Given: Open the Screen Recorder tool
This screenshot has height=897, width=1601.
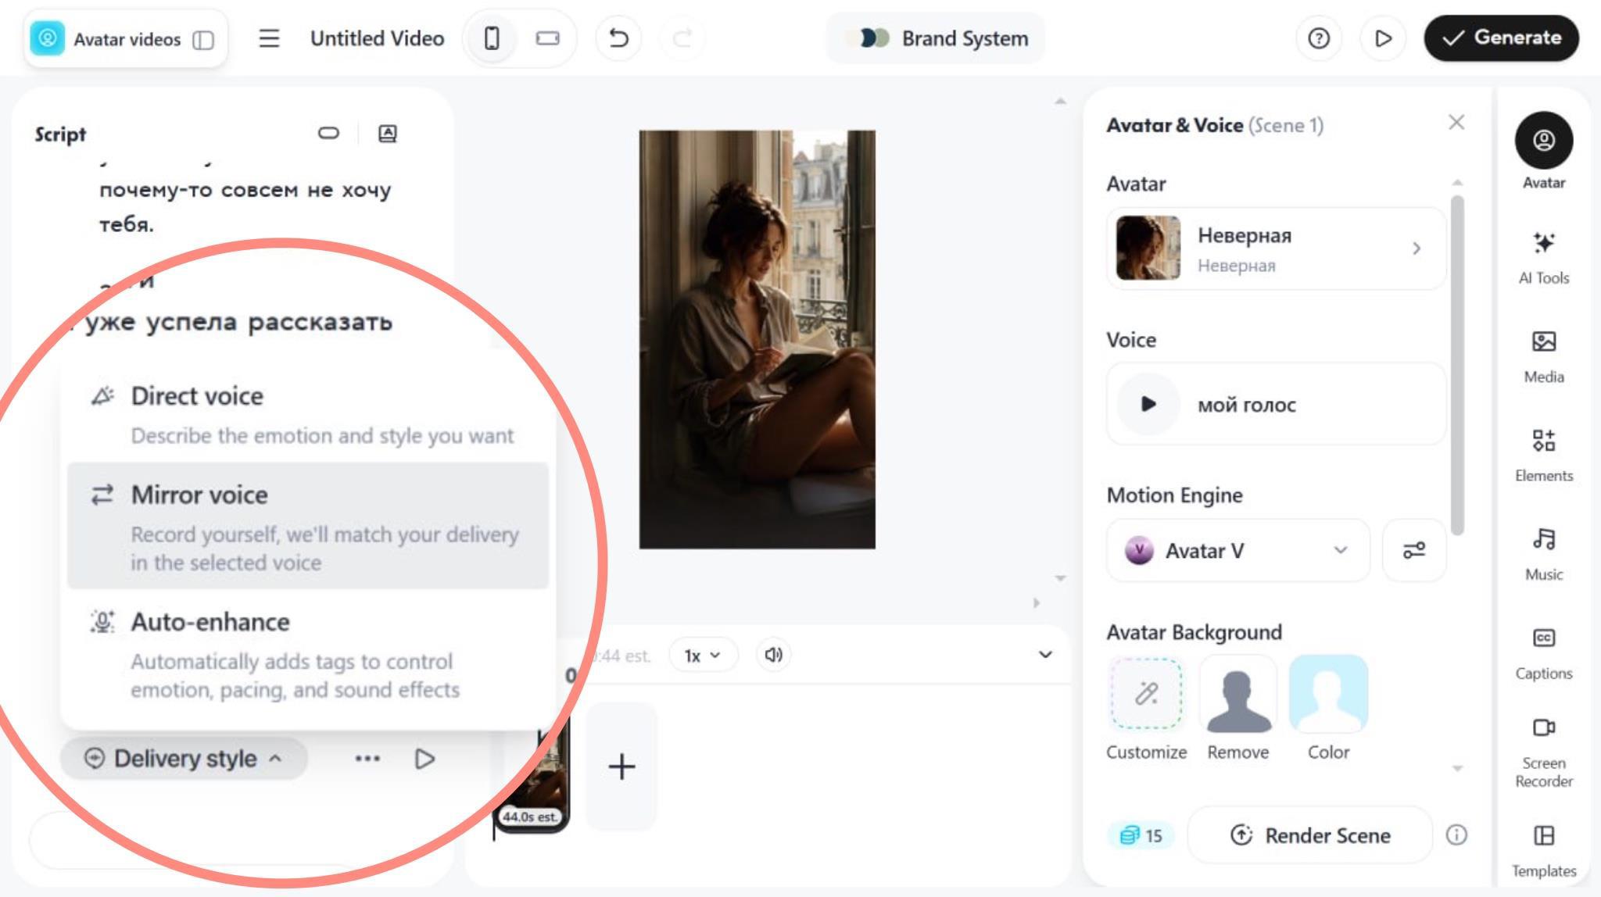Looking at the screenshot, I should (1543, 752).
